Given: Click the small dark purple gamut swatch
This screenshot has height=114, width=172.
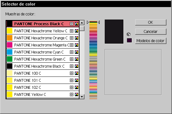Looking at the screenshot, I should click(129, 41).
